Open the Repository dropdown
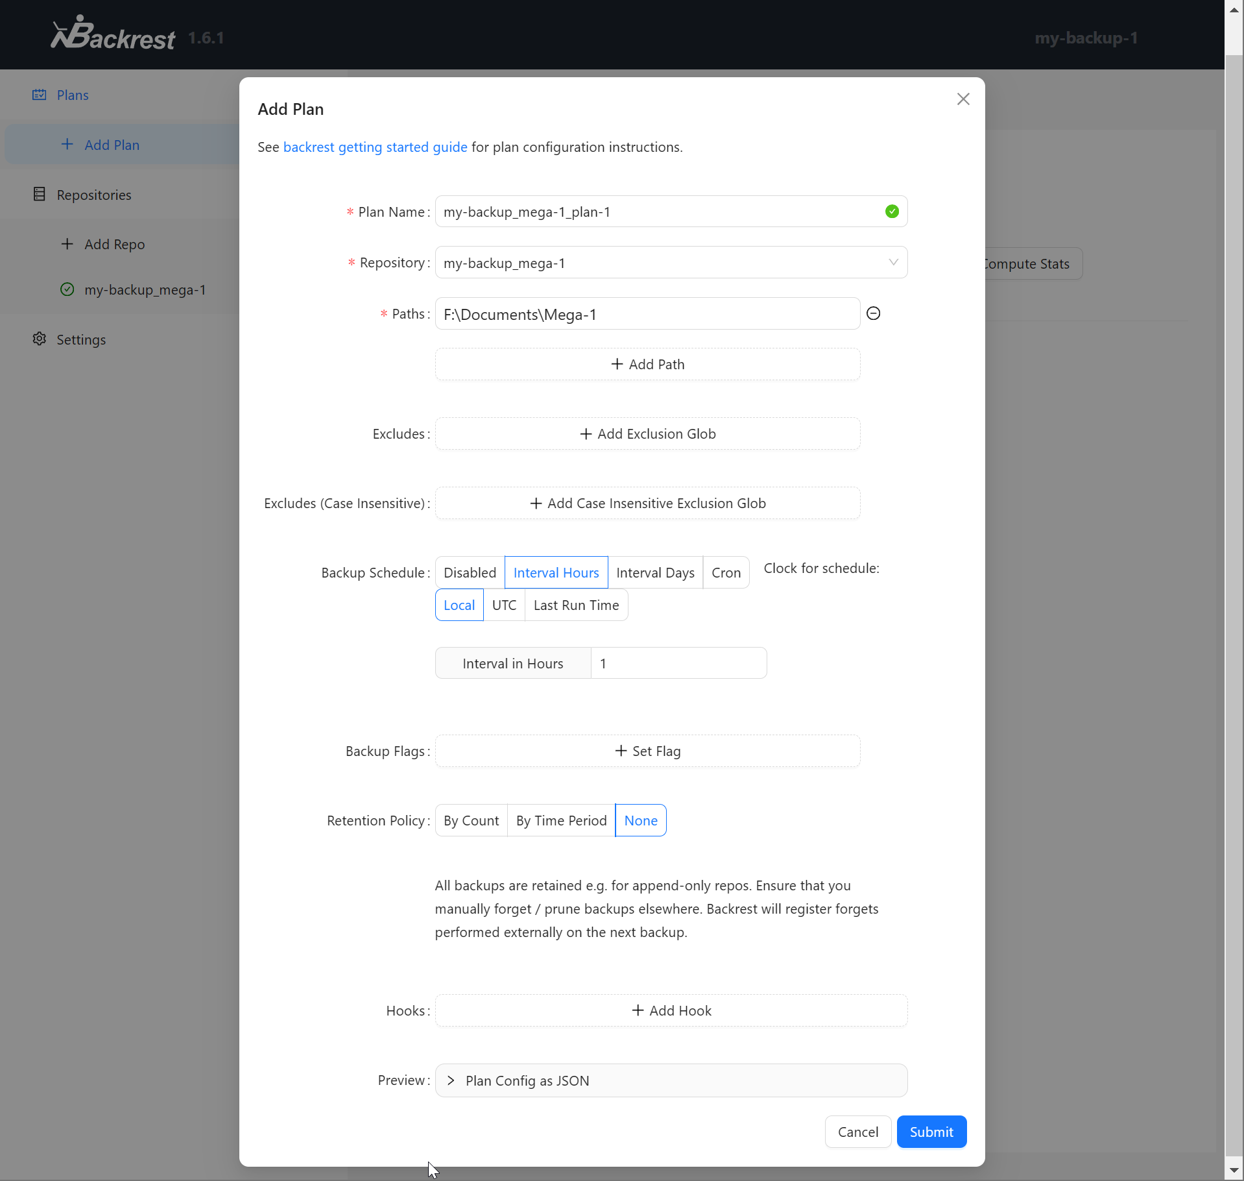This screenshot has height=1181, width=1244. click(671, 263)
